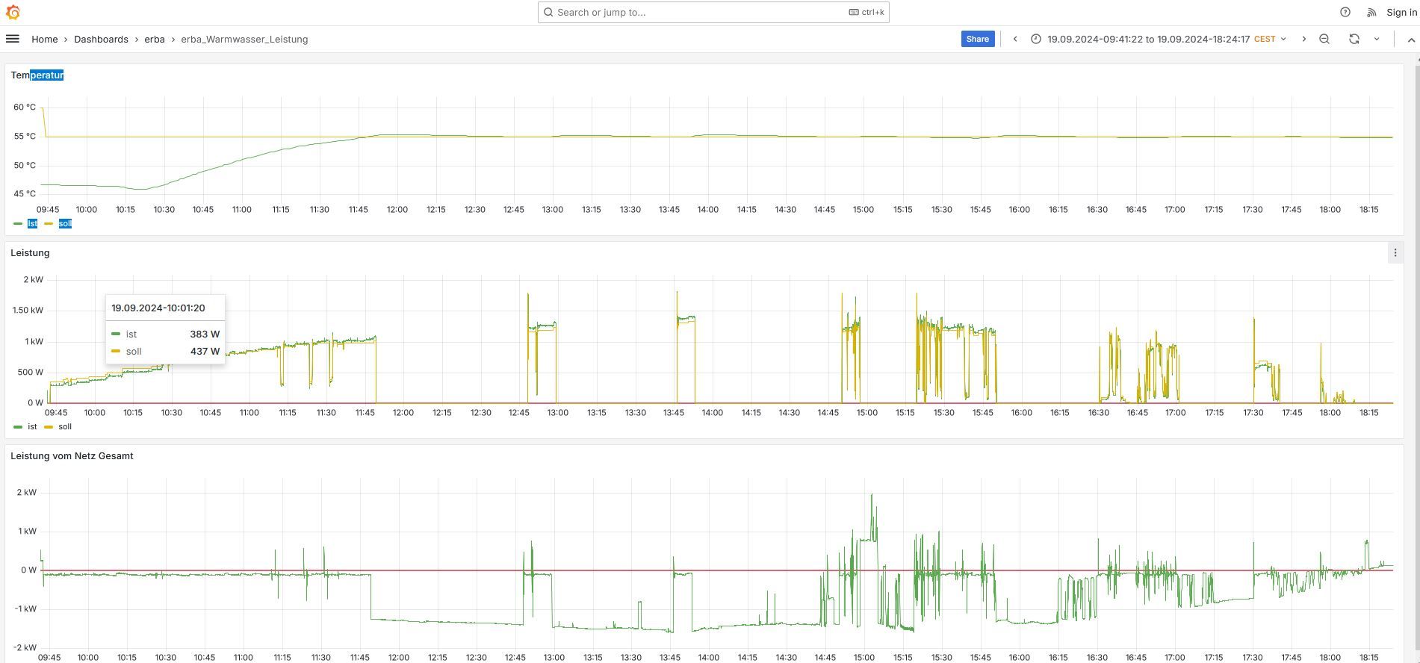Shift time range backwards with left arrow
The height and width of the screenshot is (663, 1420).
[1014, 39]
